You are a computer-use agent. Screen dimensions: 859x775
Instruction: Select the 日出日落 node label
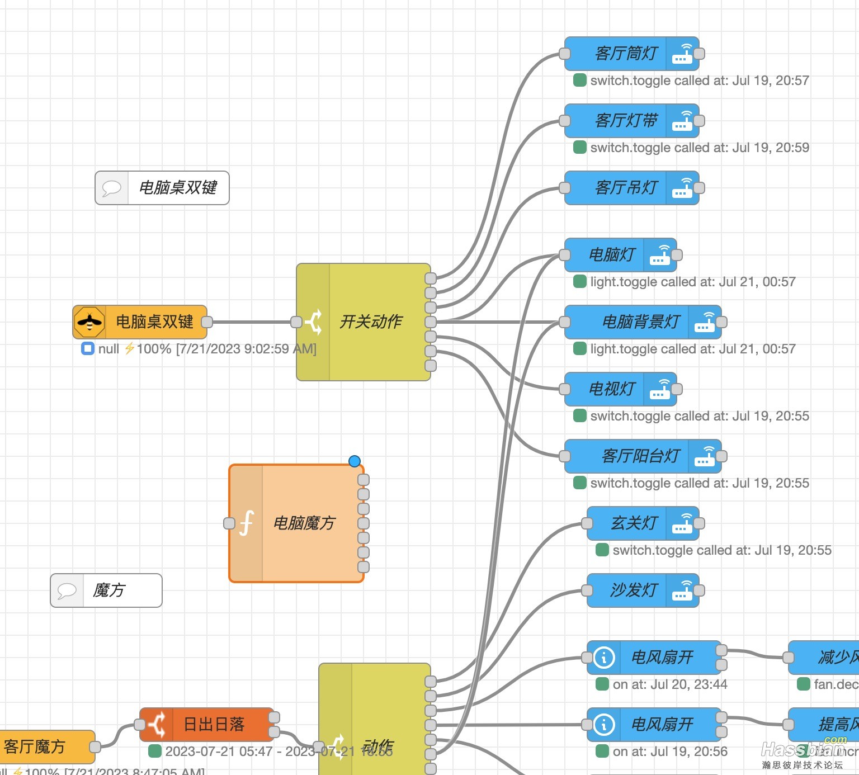[x=214, y=724]
